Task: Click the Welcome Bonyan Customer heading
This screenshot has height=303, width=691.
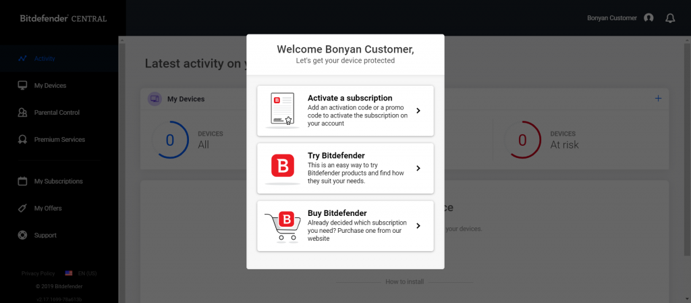Action: pyautogui.click(x=345, y=49)
